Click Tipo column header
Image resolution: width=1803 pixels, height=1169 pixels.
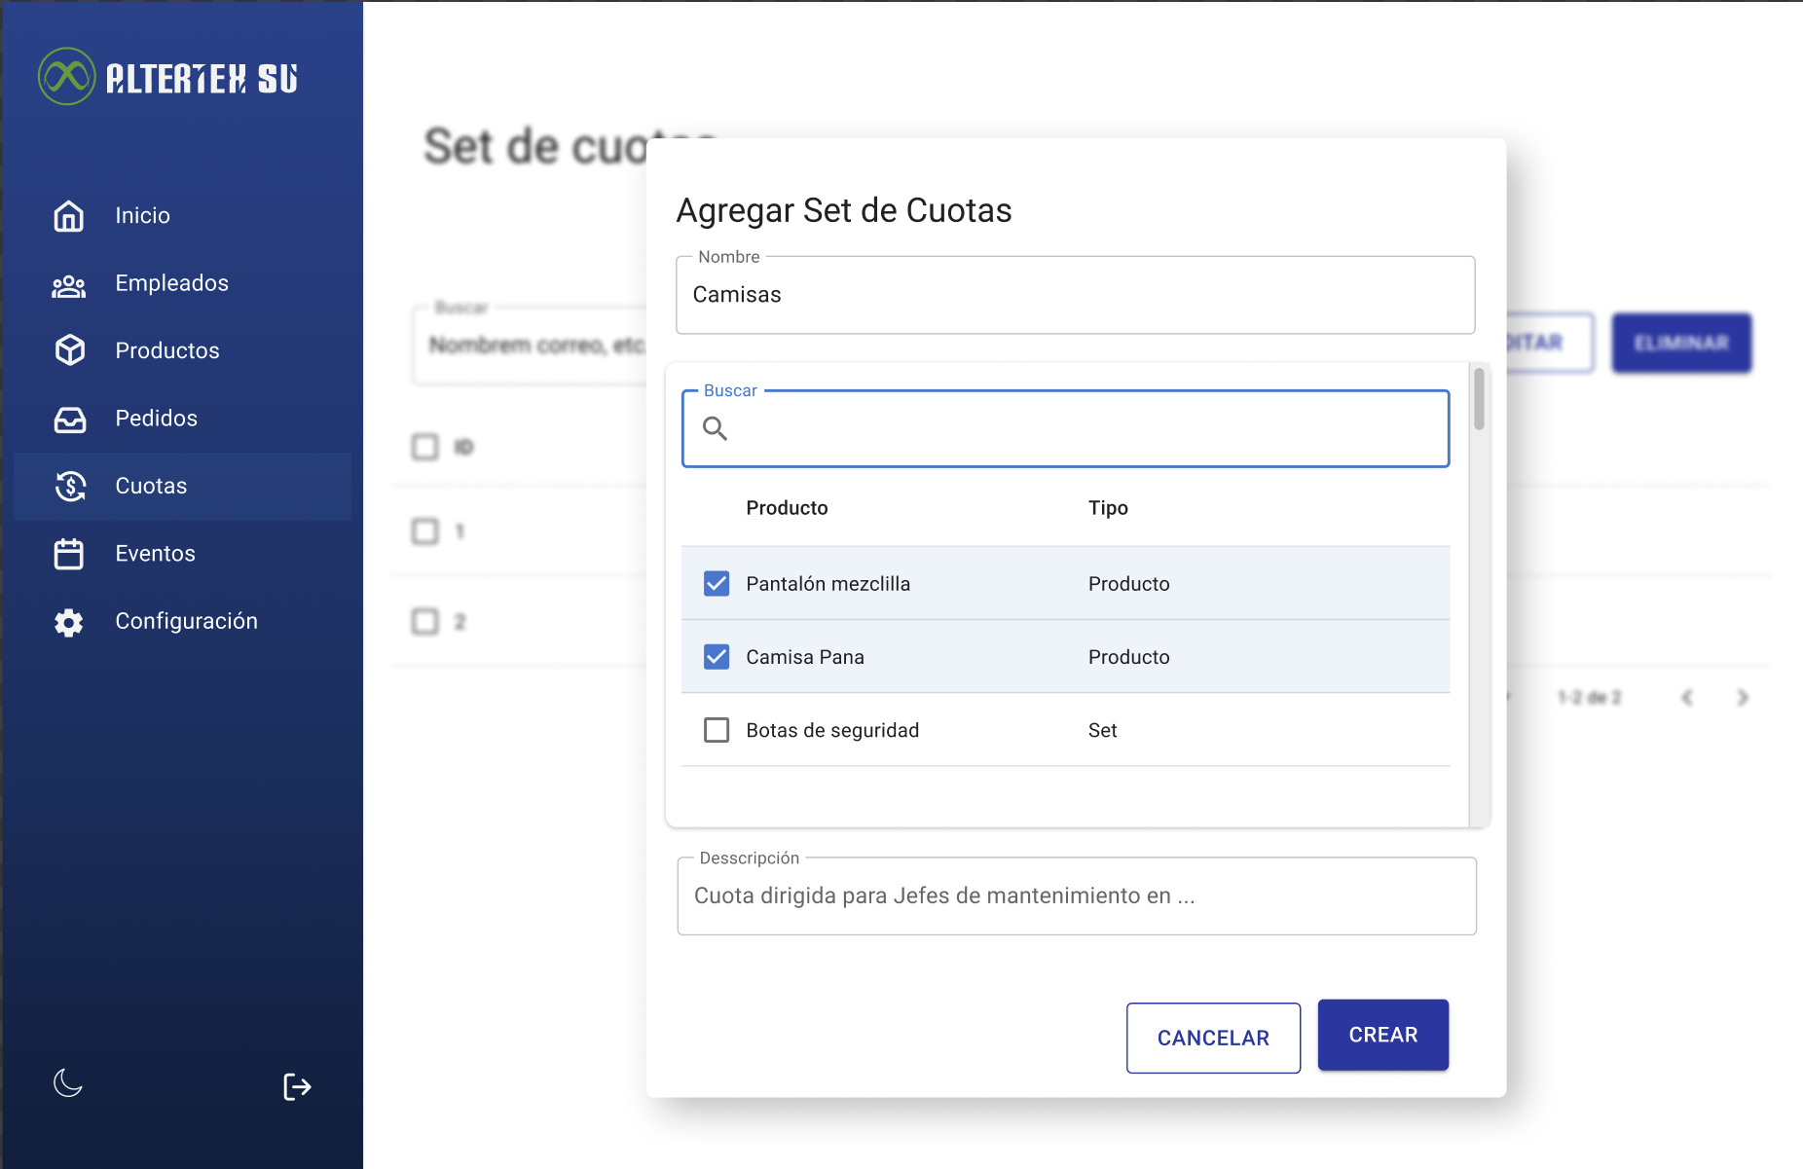click(x=1108, y=508)
